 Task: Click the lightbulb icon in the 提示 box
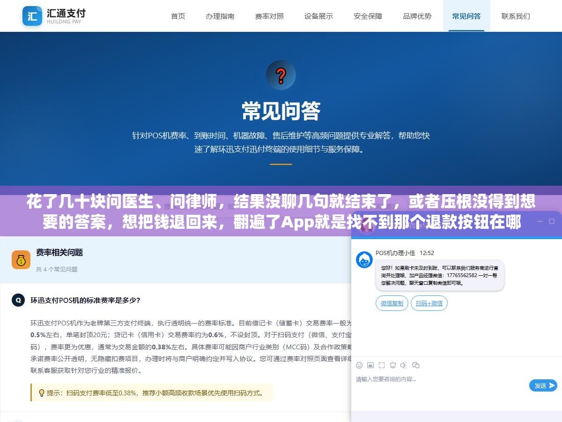pyautogui.click(x=41, y=393)
